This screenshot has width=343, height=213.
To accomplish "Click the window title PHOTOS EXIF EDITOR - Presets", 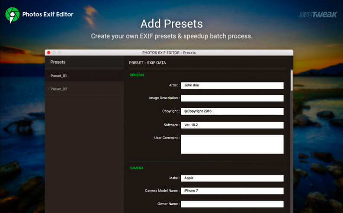I will pos(169,53).
